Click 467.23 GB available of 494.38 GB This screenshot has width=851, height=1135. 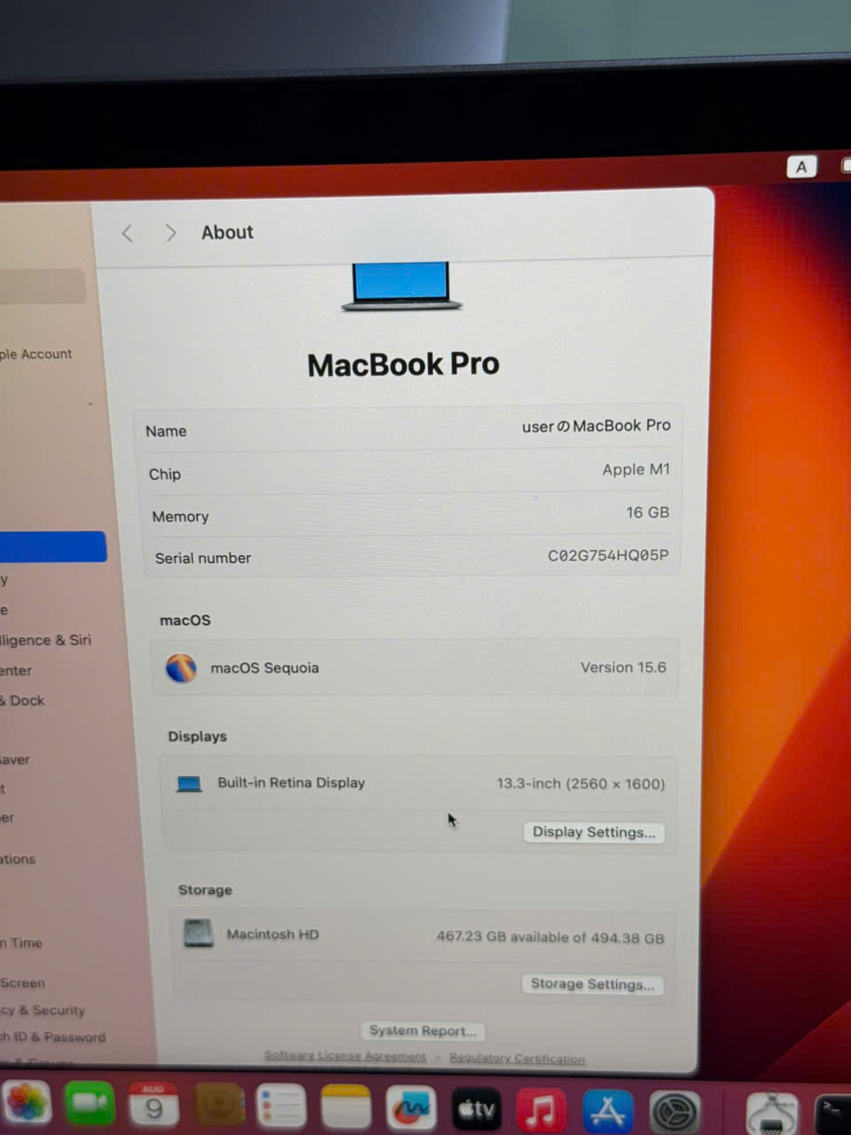tap(550, 937)
